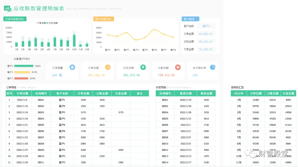Click the 订单金额 value field 80,580.00
Viewport: 298px width, 167px height.
point(206,34)
